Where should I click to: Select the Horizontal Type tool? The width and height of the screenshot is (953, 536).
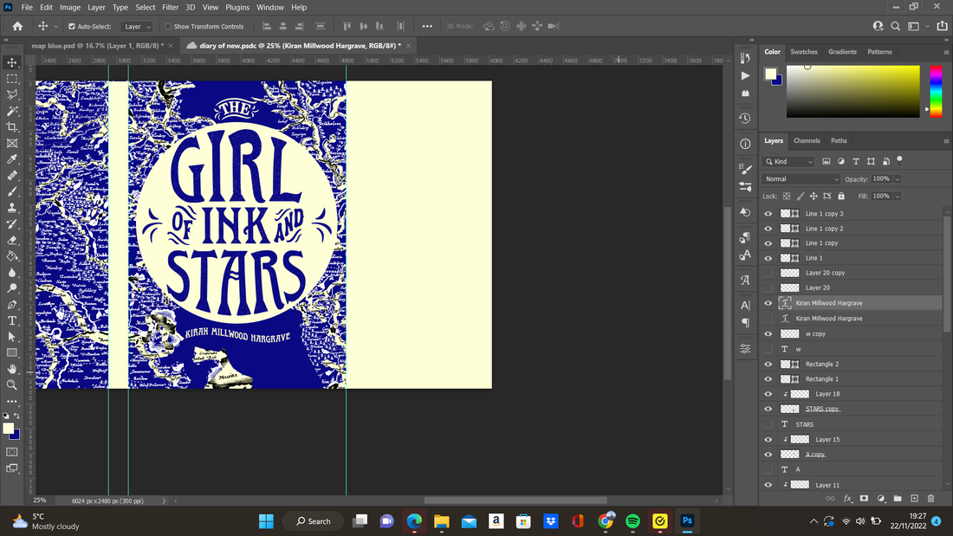pyautogui.click(x=11, y=321)
